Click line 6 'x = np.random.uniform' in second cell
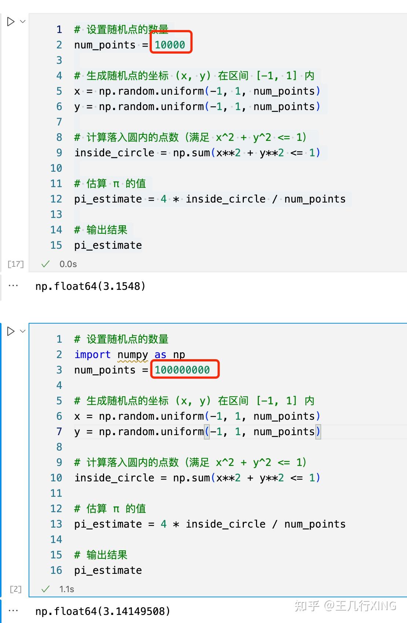 click(x=197, y=416)
